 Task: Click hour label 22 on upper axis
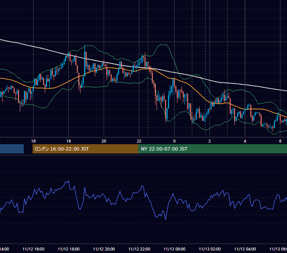139,141
